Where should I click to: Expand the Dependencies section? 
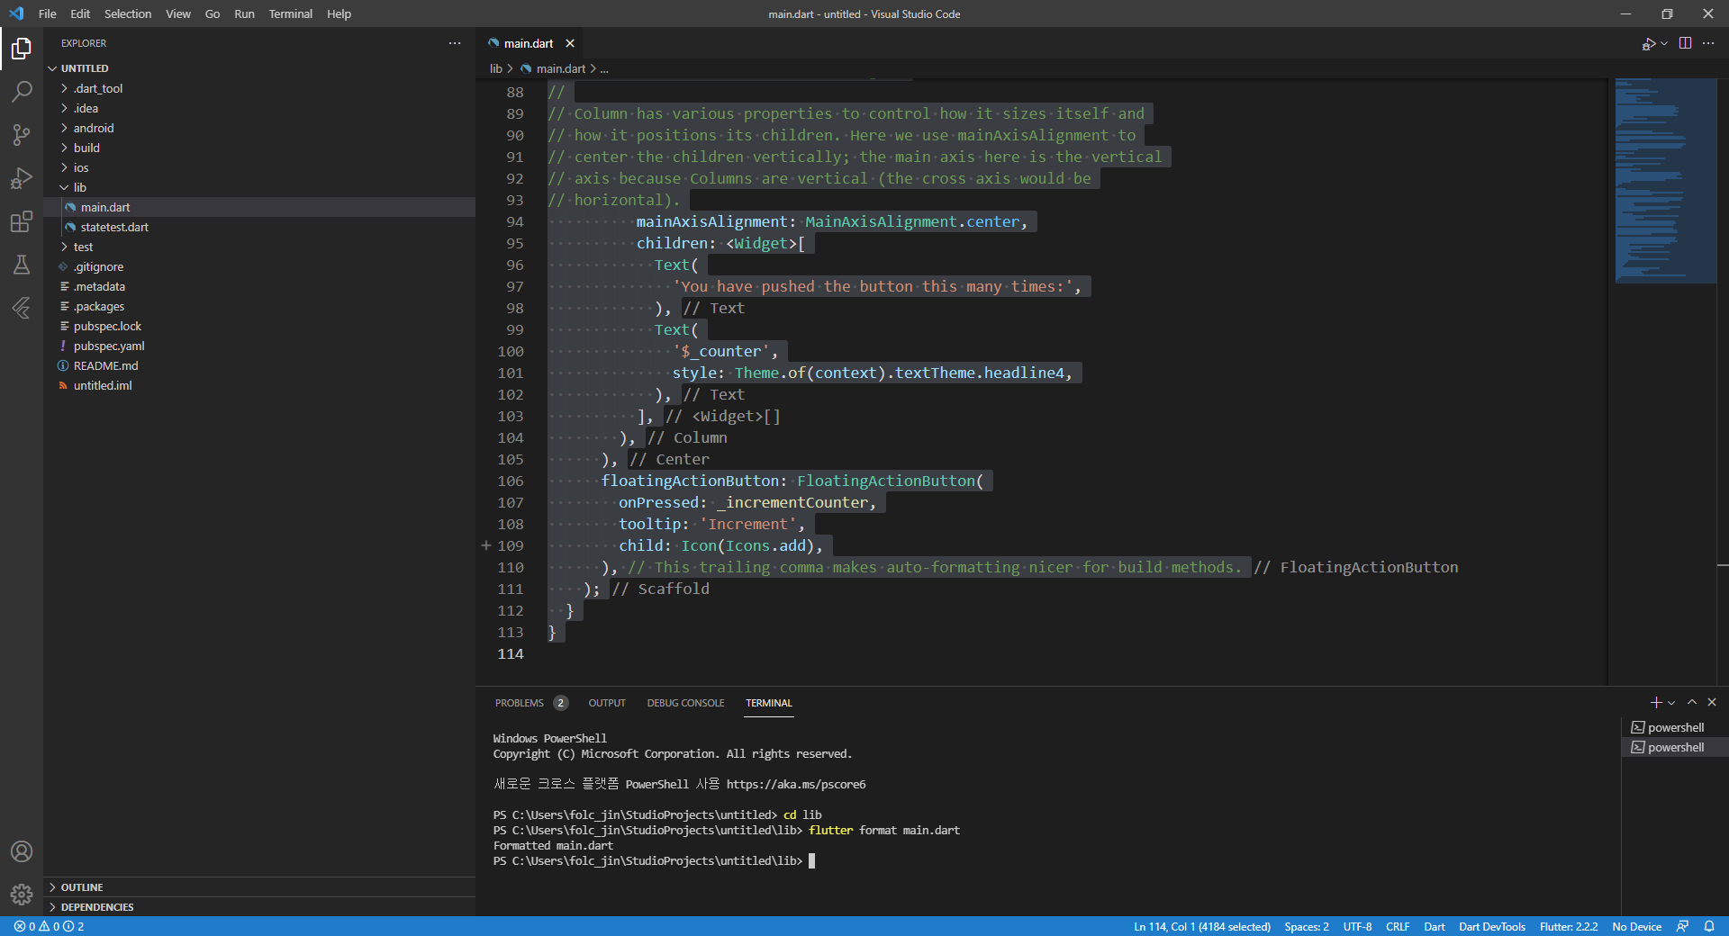tap(97, 907)
